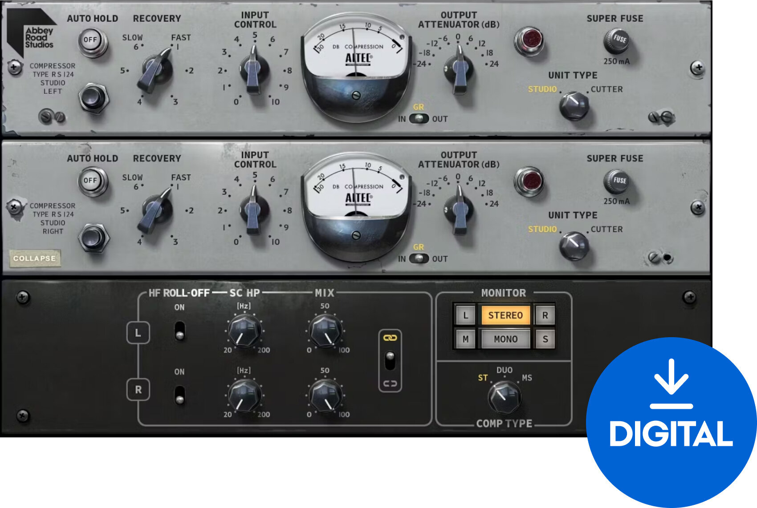Toggle the left unit GR IN/OUT switch
This screenshot has height=508, width=757.
click(x=419, y=119)
